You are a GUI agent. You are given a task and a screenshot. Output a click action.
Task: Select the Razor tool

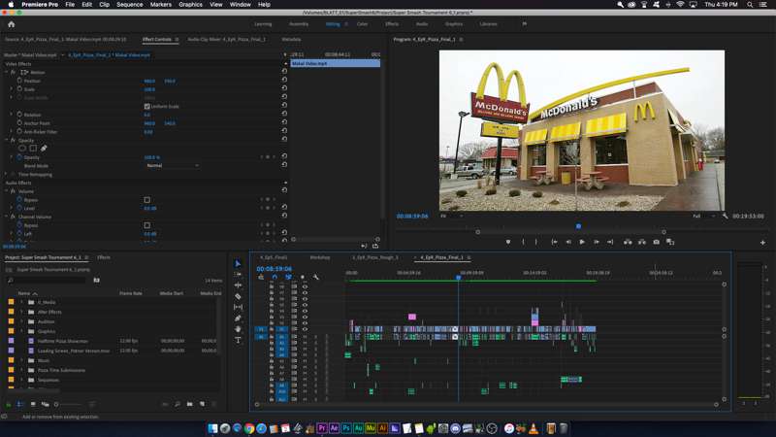[x=238, y=296]
